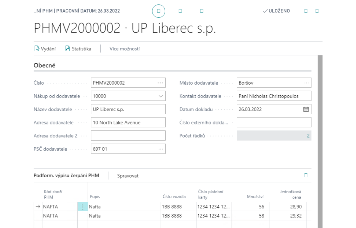Click the Podform. výpisu čerpání PHM heading
This screenshot has width=356, height=228.
click(66, 175)
